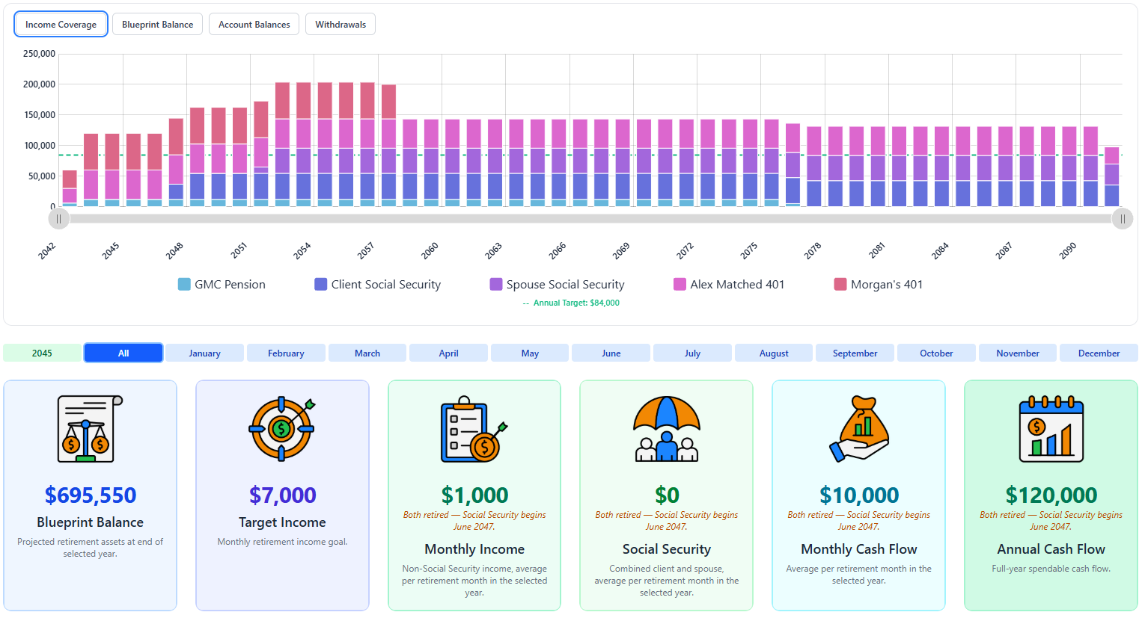The image size is (1142, 621).
Task: Toggle Morgan's 401 legend series
Action: coord(879,284)
